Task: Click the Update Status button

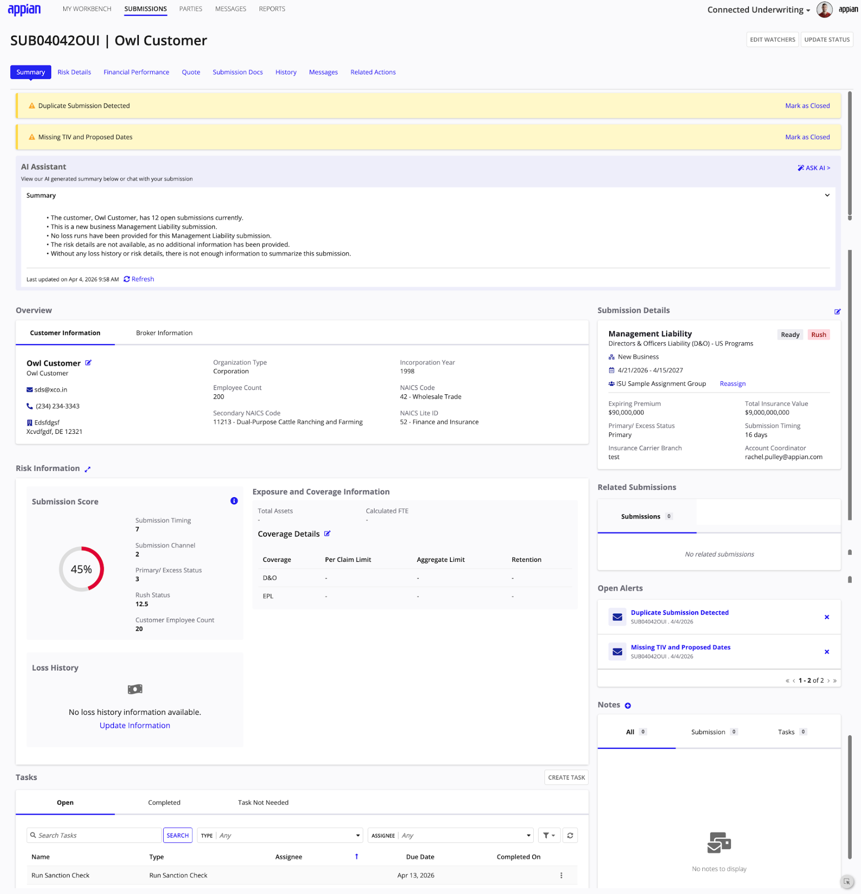Action: 826,39
